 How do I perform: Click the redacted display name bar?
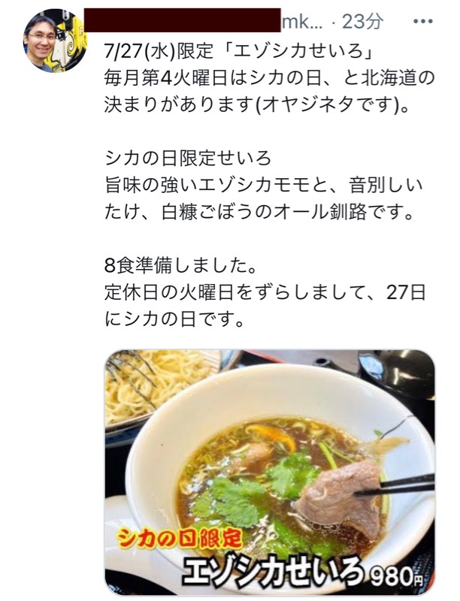pos(183,21)
